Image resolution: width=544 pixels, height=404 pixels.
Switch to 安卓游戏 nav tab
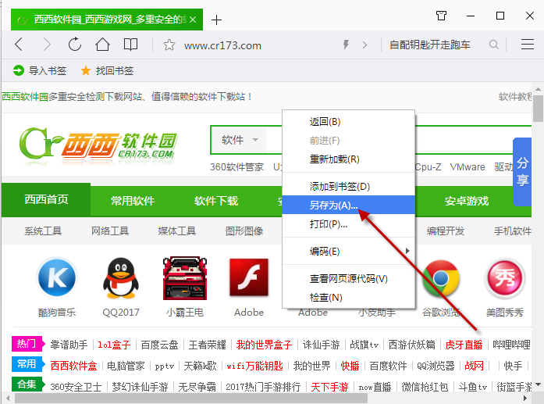467,201
